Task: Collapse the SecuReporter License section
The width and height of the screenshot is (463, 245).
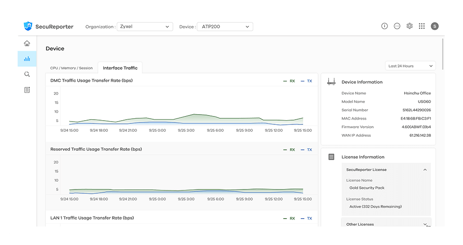Action: pyautogui.click(x=425, y=170)
